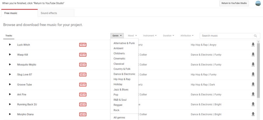The image size is (263, 120).
Task: Open the Instrument filter dropdown
Action: [x=150, y=36]
